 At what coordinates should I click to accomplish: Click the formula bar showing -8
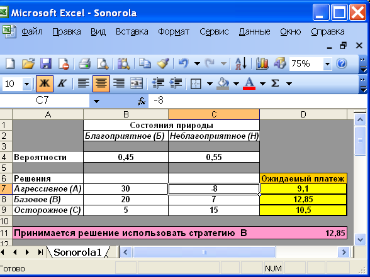coord(257,100)
